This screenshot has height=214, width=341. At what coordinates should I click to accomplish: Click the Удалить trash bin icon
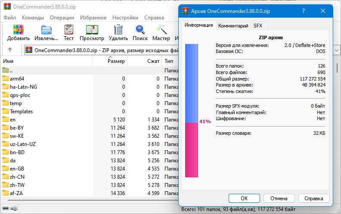(118, 30)
